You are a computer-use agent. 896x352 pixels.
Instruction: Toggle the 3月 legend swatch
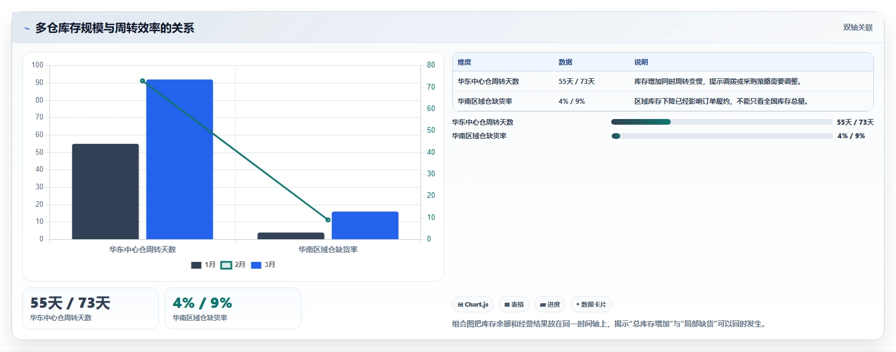[256, 265]
